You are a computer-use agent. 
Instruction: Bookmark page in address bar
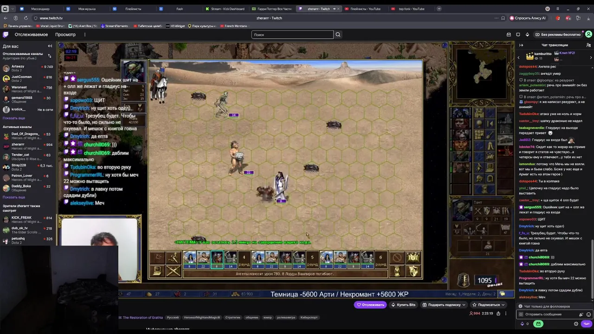503,18
